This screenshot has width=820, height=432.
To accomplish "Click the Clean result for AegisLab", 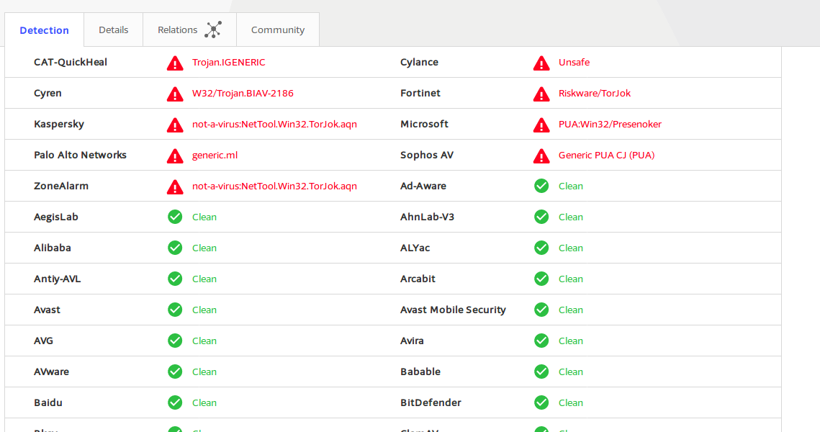I will 204,217.
